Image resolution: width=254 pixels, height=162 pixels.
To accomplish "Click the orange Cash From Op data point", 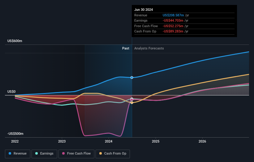I will pos(132,103).
